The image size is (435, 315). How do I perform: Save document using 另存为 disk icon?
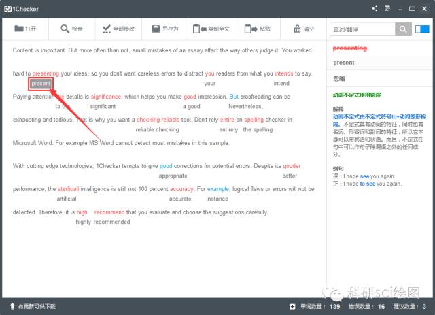[x=165, y=29]
